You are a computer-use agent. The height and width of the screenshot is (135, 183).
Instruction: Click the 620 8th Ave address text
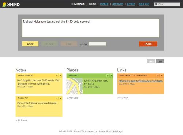tap(96, 82)
